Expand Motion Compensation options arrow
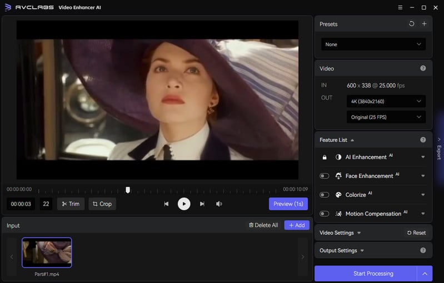The image size is (444, 283). click(x=423, y=214)
